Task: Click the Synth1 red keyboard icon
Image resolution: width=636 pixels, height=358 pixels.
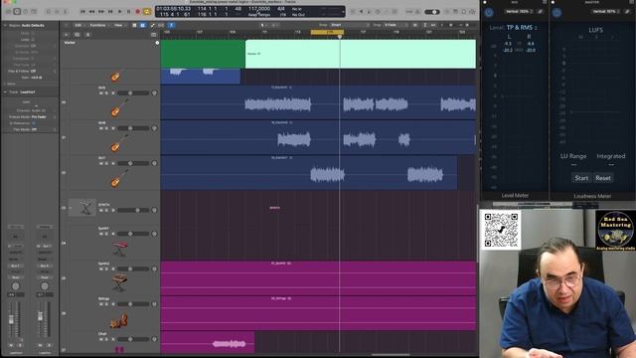Action: (x=119, y=249)
